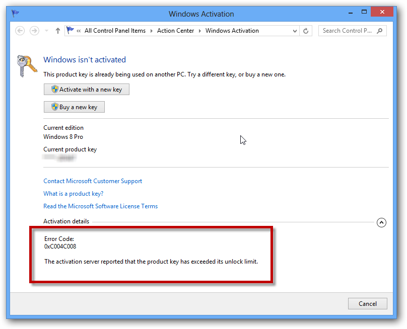Collapse the Activation details section
Image resolution: width=407 pixels, height=329 pixels.
coord(381,222)
